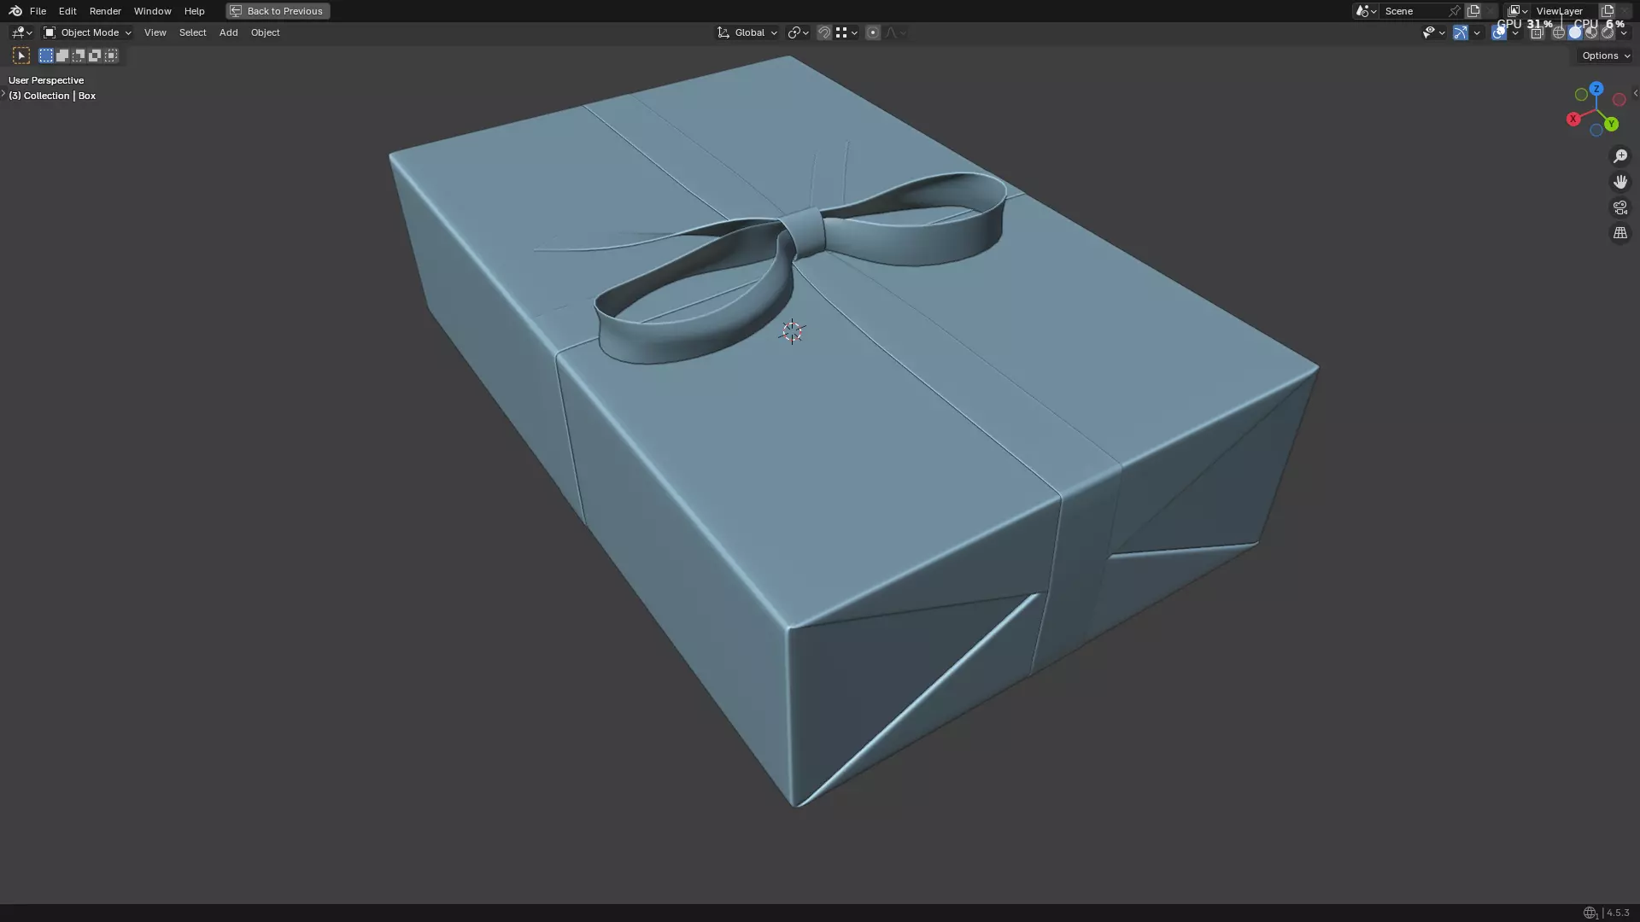Open the editor type dropdown
Image resolution: width=1640 pixels, height=922 pixels.
21,32
